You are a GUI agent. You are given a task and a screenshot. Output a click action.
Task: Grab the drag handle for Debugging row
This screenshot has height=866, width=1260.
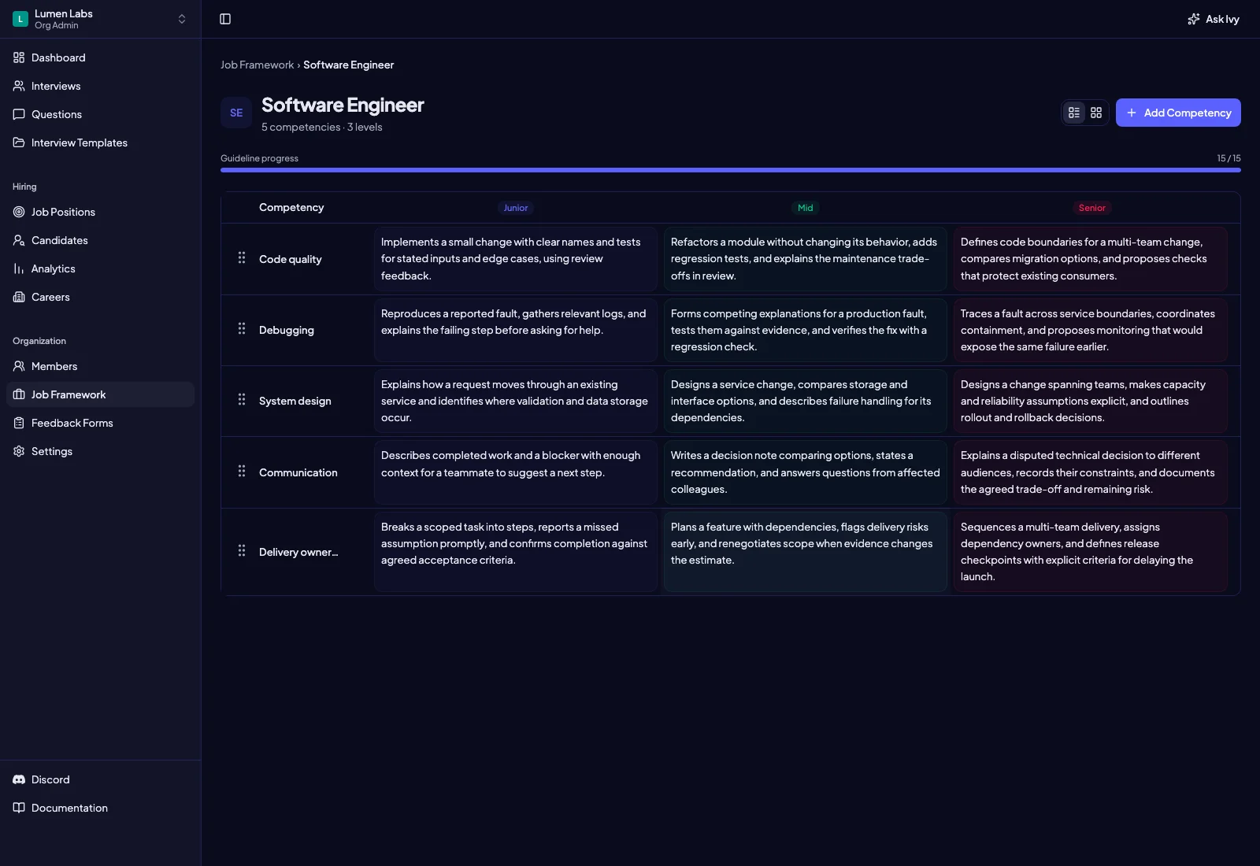242,329
